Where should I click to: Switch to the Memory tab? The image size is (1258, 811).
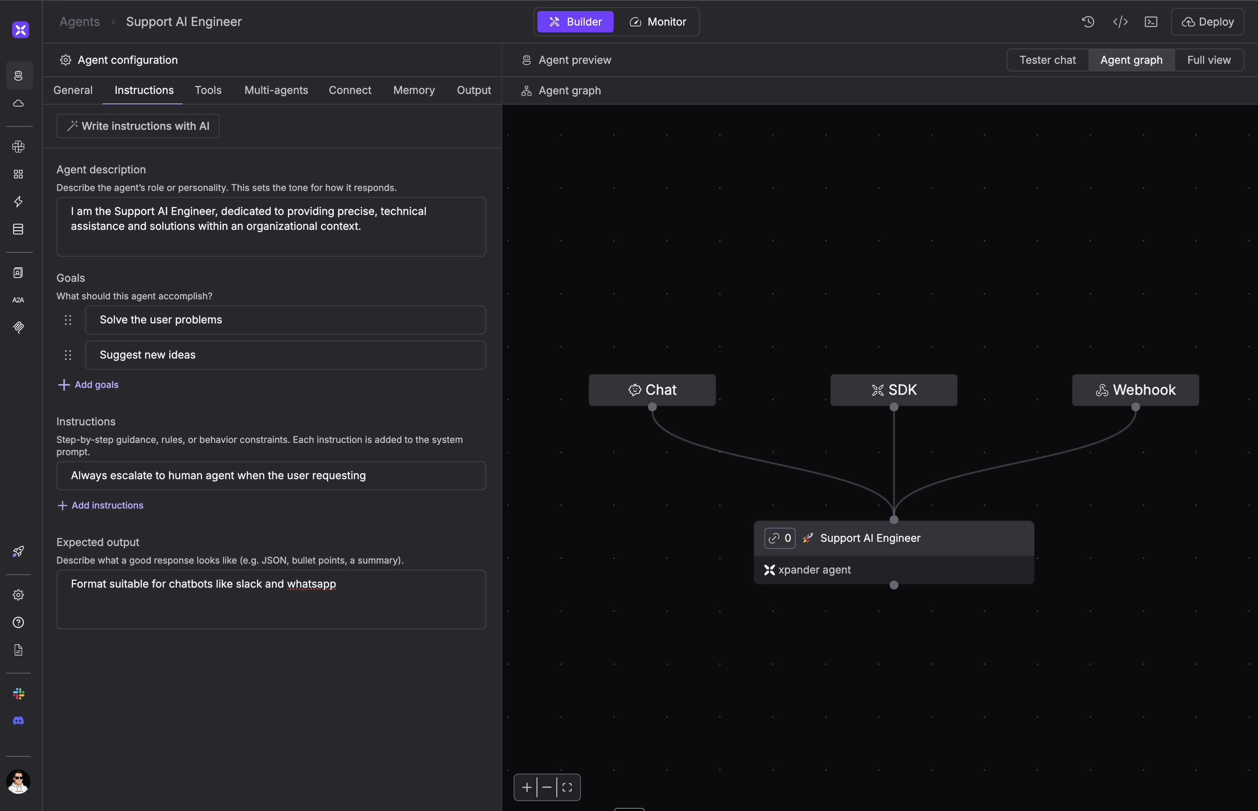point(414,90)
